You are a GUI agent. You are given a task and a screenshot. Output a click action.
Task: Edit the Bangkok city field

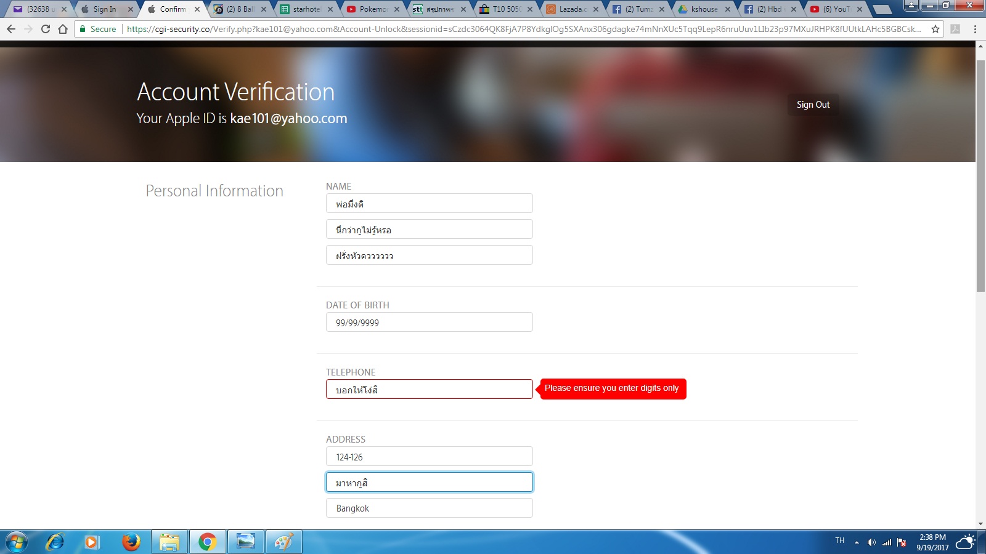pyautogui.click(x=430, y=508)
